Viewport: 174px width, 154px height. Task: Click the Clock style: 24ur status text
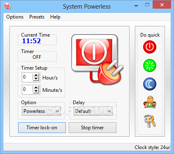(x=152, y=147)
